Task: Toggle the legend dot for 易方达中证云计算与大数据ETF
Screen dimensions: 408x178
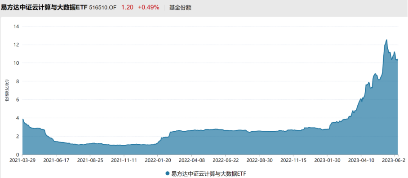Action: (x=167, y=174)
